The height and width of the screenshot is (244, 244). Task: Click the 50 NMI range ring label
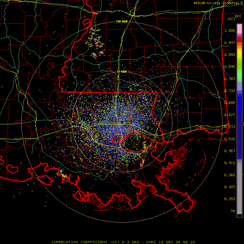(122, 72)
